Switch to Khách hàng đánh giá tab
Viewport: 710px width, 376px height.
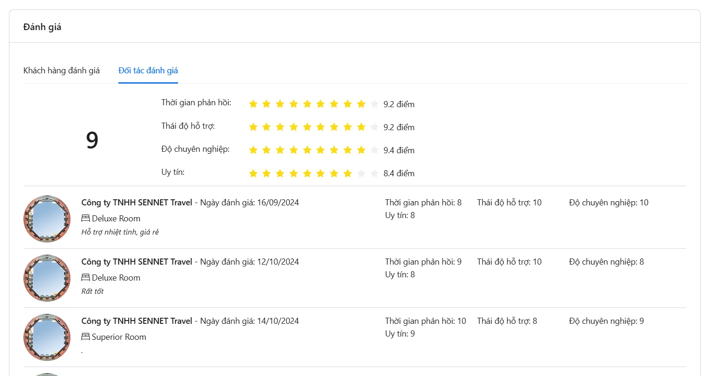62,70
